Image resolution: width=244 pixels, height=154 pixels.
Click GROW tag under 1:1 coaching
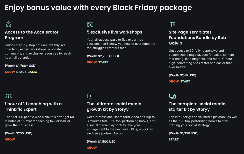[x=10, y=139]
